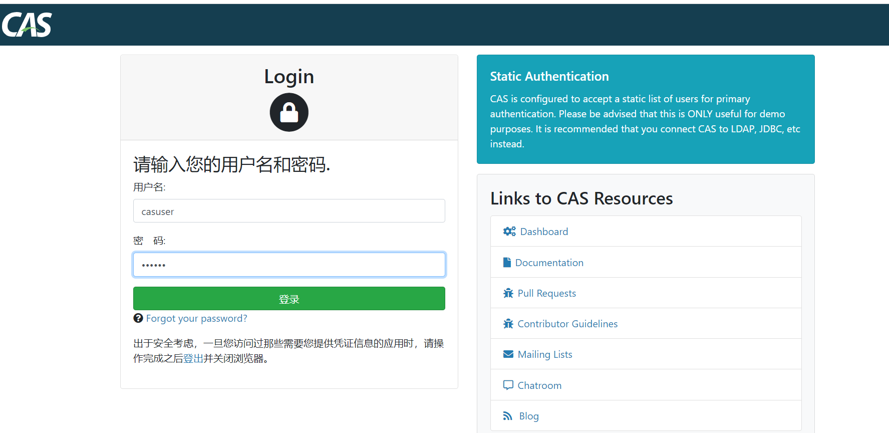Open the Documentation link
The height and width of the screenshot is (433, 889).
[x=549, y=263]
